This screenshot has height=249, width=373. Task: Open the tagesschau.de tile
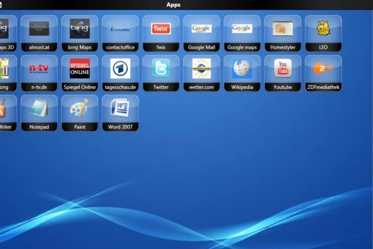(120, 74)
